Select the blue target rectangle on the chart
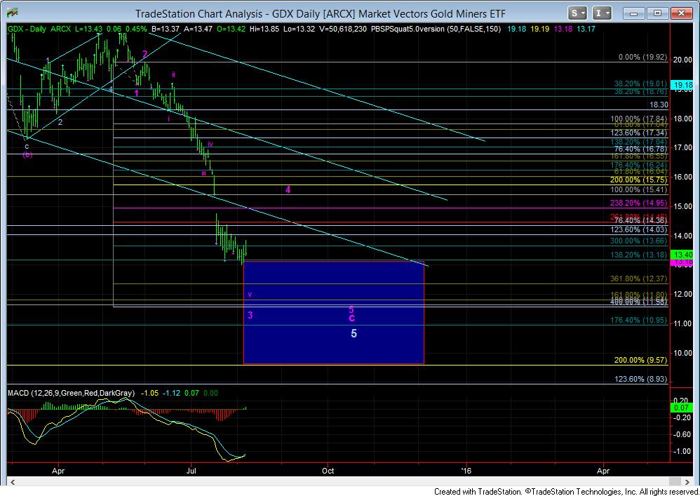 tap(333, 312)
